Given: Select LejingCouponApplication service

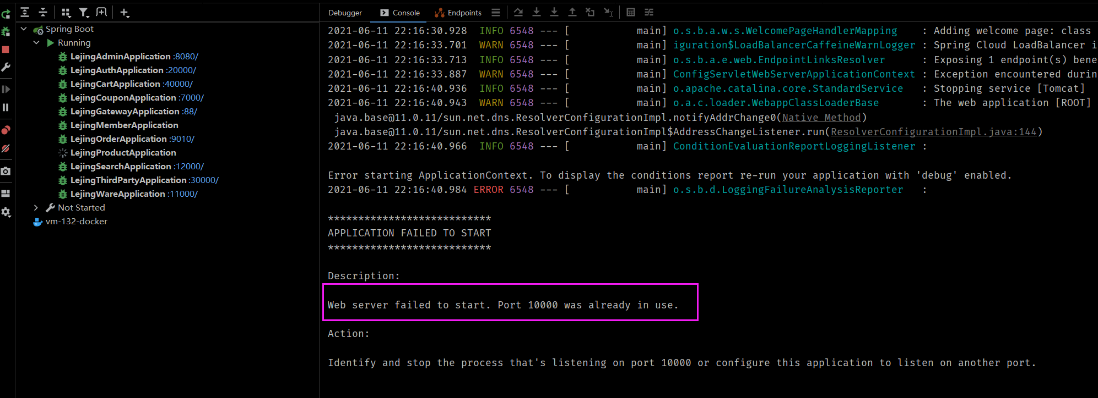Looking at the screenshot, I should click(x=123, y=97).
